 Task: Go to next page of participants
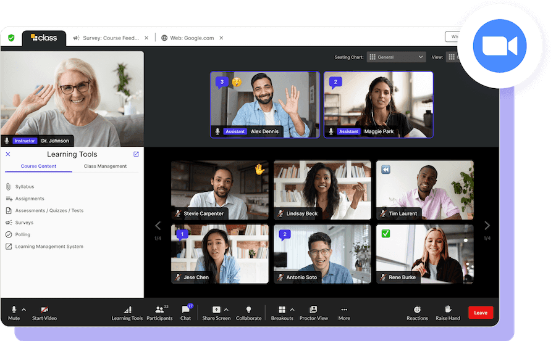(x=487, y=226)
